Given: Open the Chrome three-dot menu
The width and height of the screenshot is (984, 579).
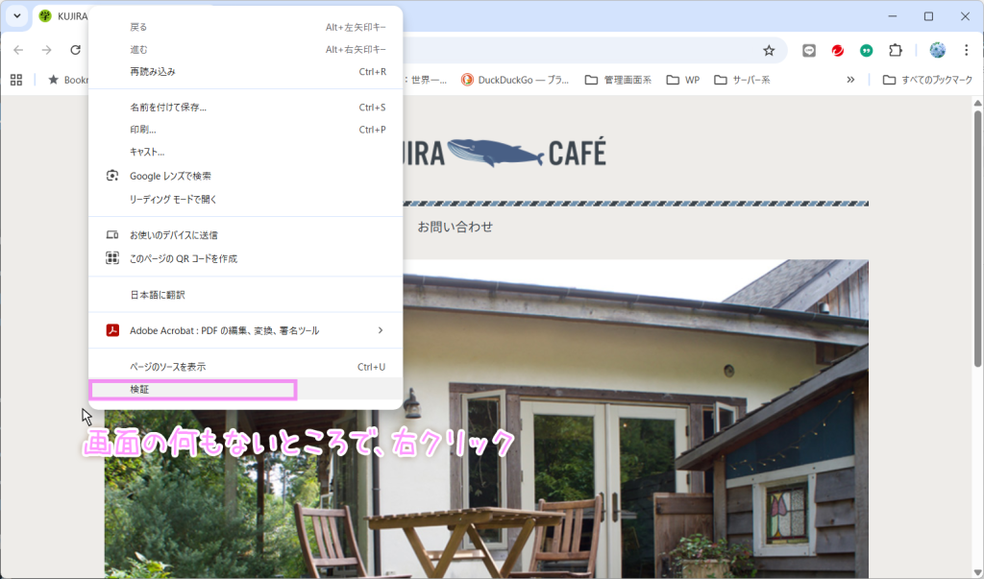Looking at the screenshot, I should 966,50.
